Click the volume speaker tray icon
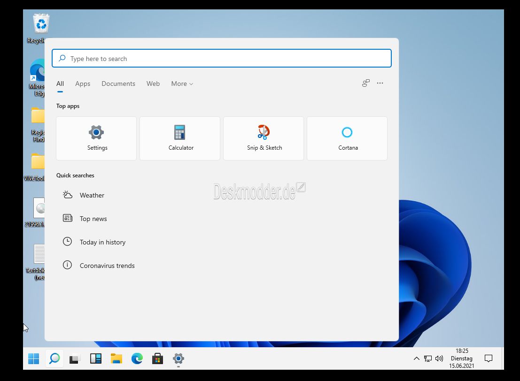520x381 pixels. coord(439,358)
